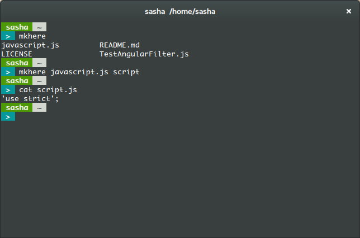The width and height of the screenshot is (360, 238).
Task: Click the tilde badge on the last prompt
Action: (x=39, y=107)
